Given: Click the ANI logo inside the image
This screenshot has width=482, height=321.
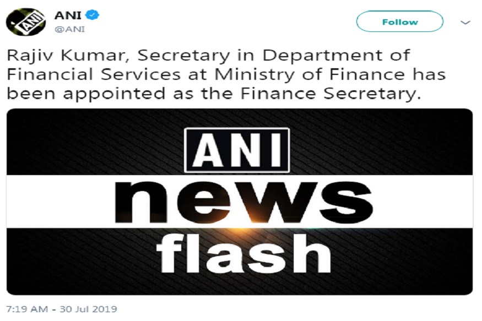Looking at the screenshot, I should [237, 150].
